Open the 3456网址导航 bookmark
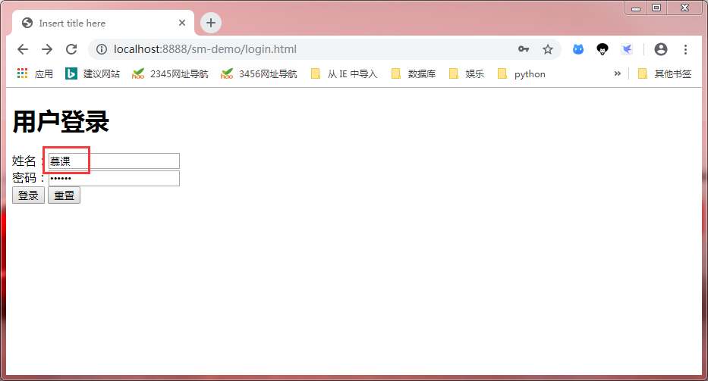The height and width of the screenshot is (381, 708). coord(259,73)
